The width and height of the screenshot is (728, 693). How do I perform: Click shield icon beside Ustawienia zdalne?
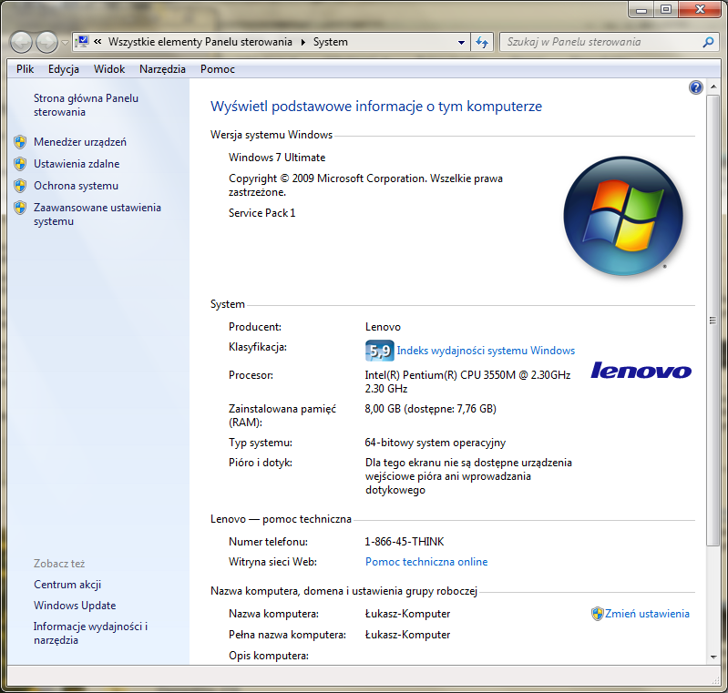click(20, 164)
